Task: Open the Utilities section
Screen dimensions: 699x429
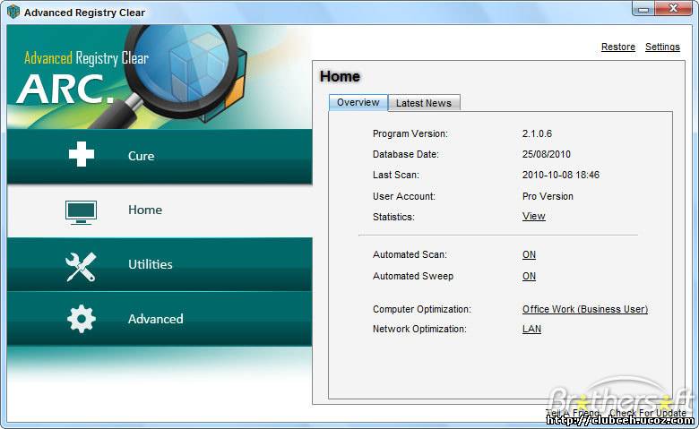Action: pos(160,264)
